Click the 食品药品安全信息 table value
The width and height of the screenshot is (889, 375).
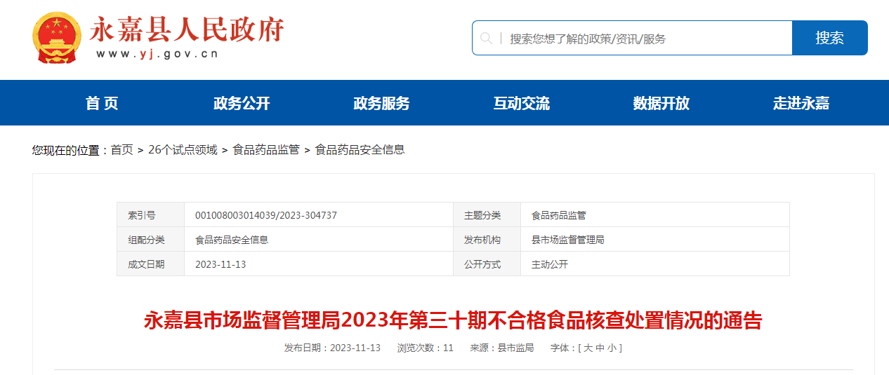232,240
